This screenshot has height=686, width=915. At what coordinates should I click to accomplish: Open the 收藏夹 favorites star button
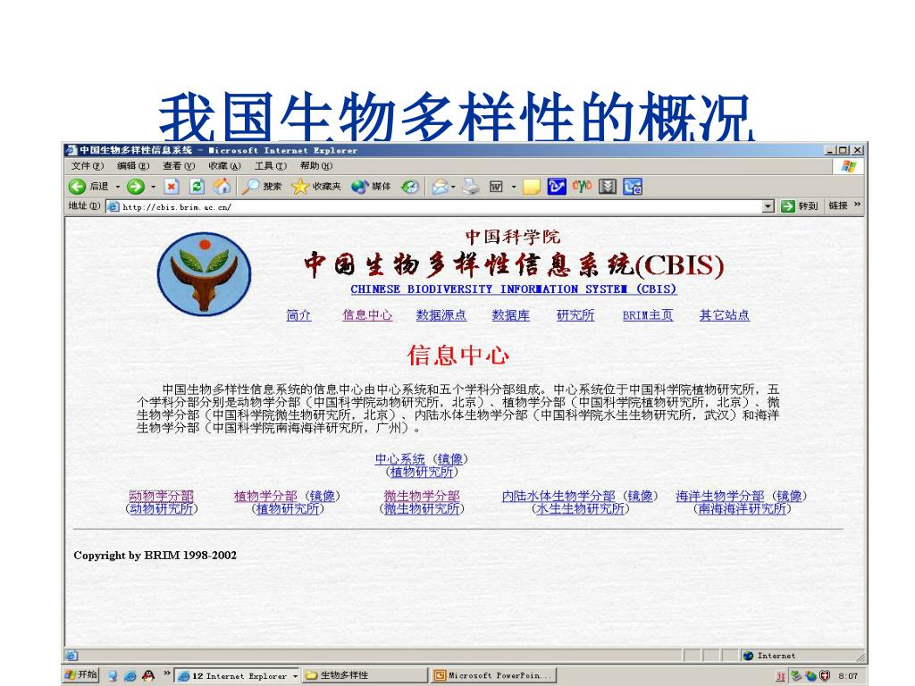[x=315, y=187]
